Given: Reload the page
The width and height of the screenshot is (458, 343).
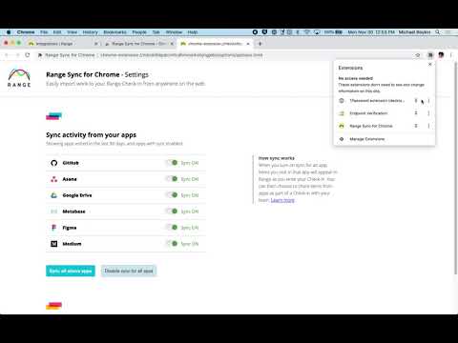Looking at the screenshot, I should click(28, 55).
